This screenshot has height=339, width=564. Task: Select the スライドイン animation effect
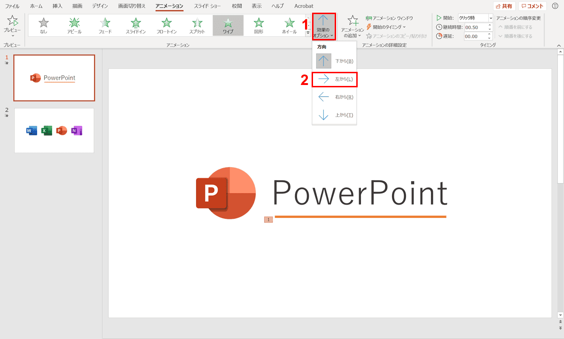click(x=136, y=25)
